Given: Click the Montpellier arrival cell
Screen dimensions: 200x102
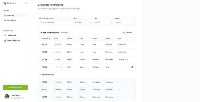Looking at the screenshot, I should 109,60.
